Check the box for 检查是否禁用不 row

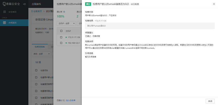click(36, 84)
